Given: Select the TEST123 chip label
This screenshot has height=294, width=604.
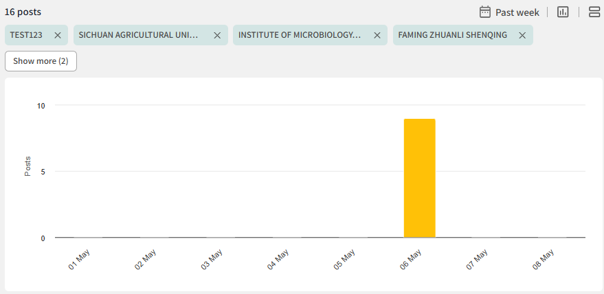Looking at the screenshot, I should pyautogui.click(x=27, y=35).
